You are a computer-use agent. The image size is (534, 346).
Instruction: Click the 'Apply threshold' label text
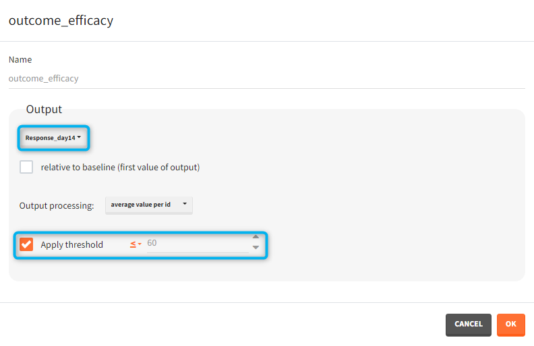click(x=71, y=244)
